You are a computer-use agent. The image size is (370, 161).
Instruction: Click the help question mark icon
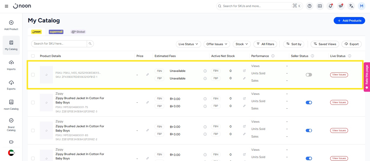click(x=310, y=6)
